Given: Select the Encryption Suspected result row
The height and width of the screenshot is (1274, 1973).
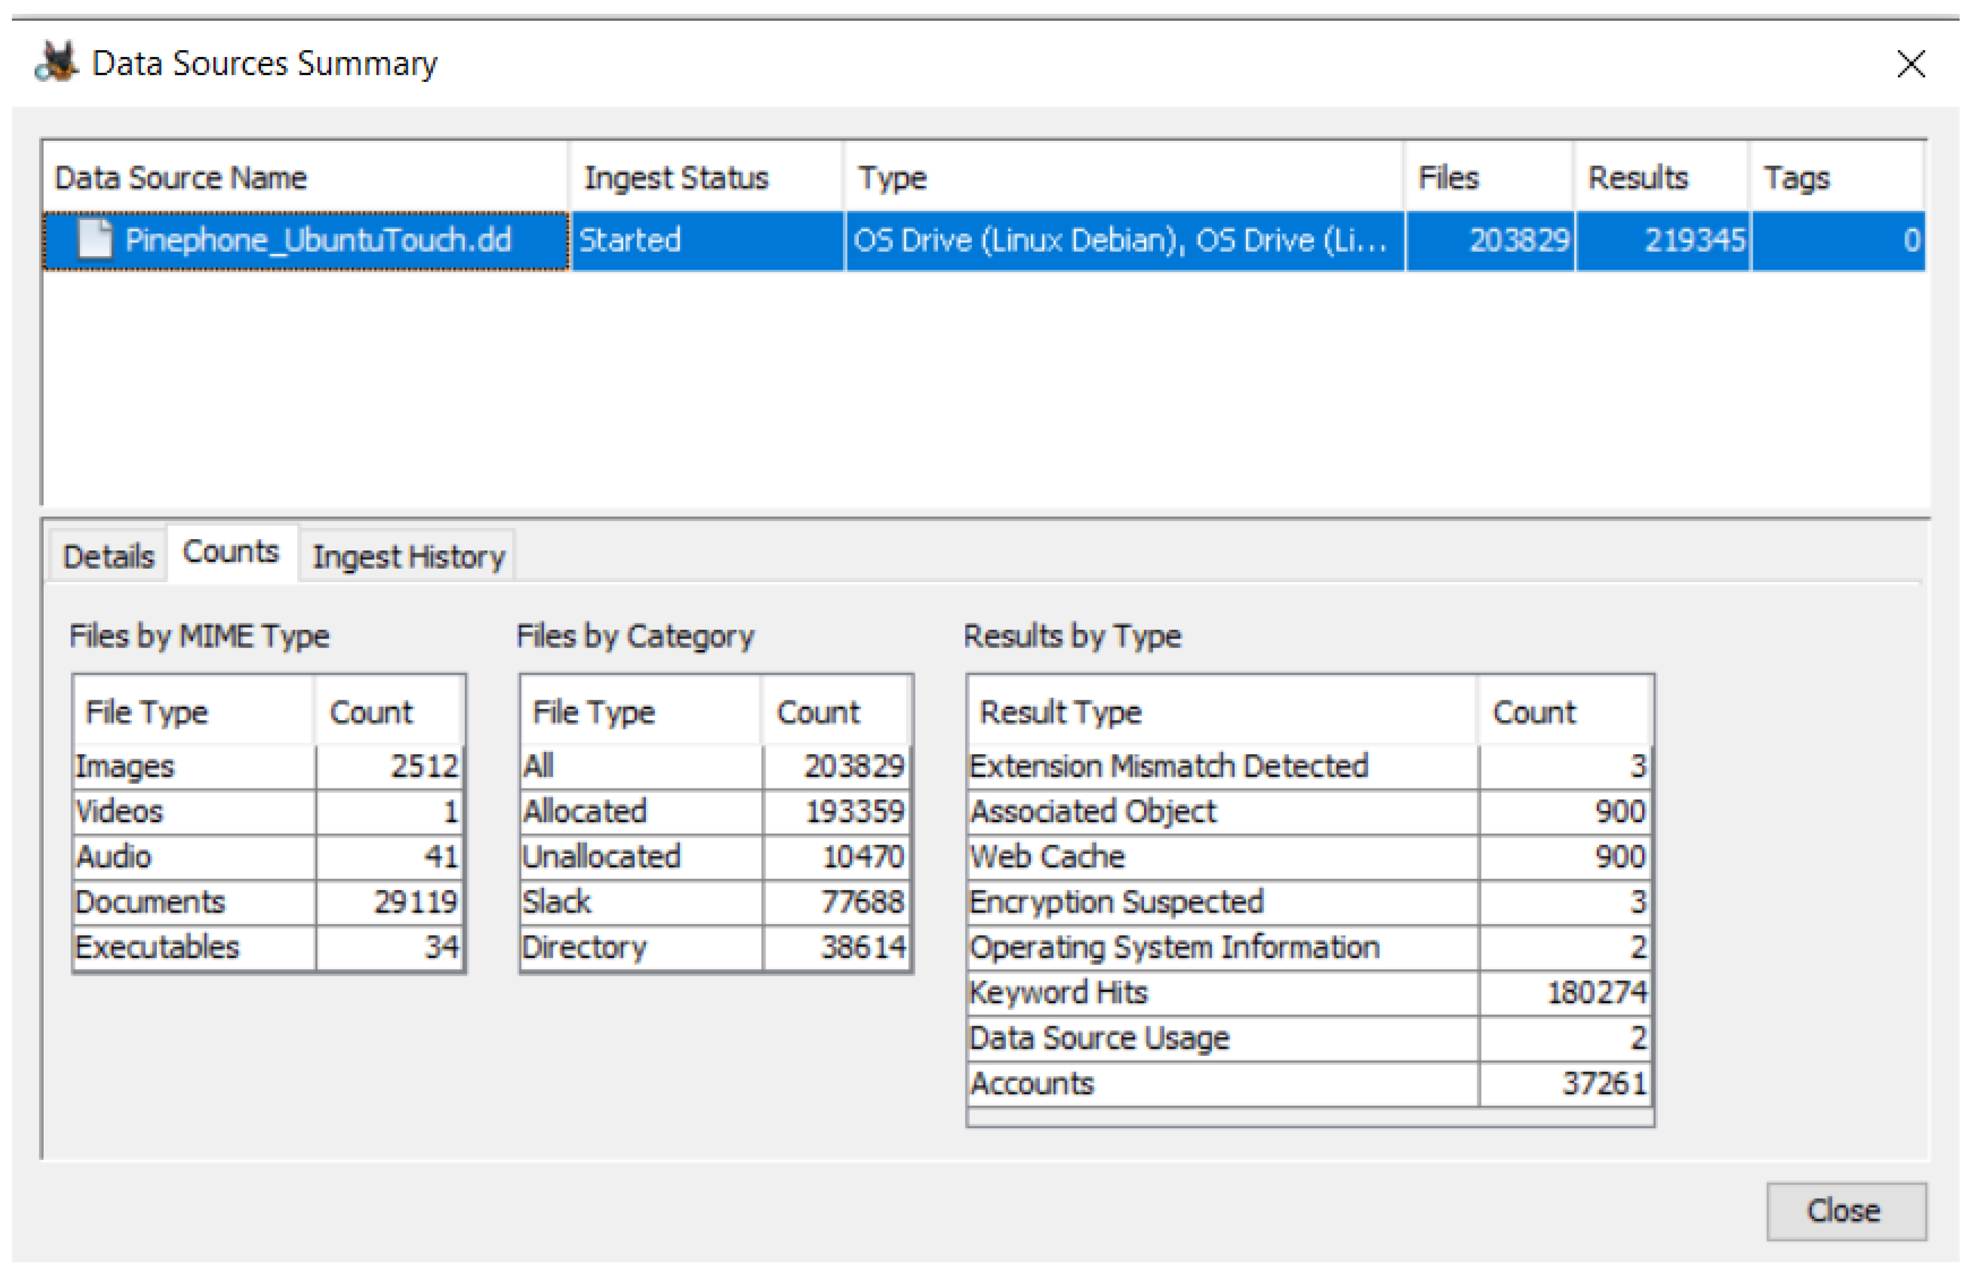Looking at the screenshot, I should 1310,902.
